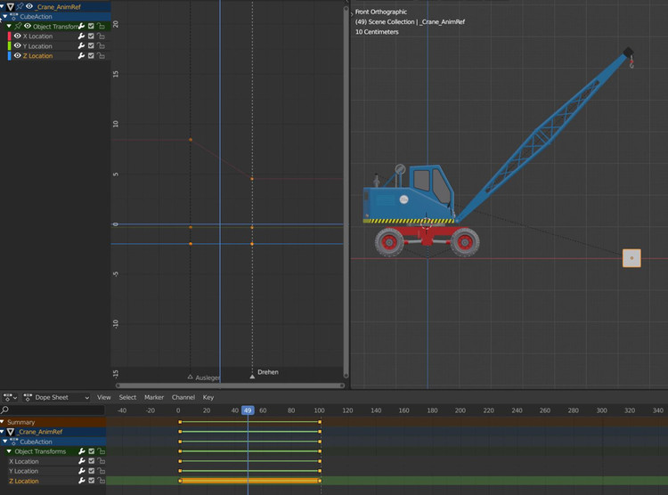This screenshot has height=495, width=668.
Task: Hide the Z Location curve via eye icon
Action: coord(18,55)
